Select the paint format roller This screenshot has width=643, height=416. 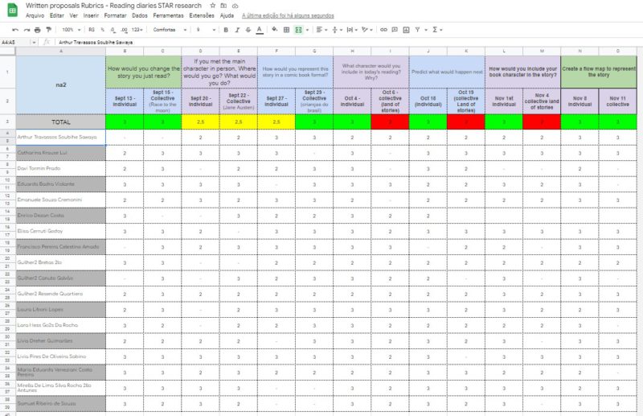(x=48, y=30)
